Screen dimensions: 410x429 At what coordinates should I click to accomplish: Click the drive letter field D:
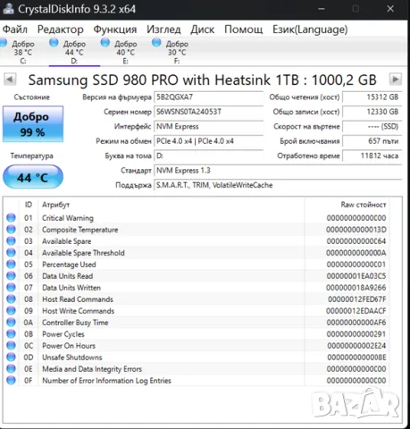(208, 156)
